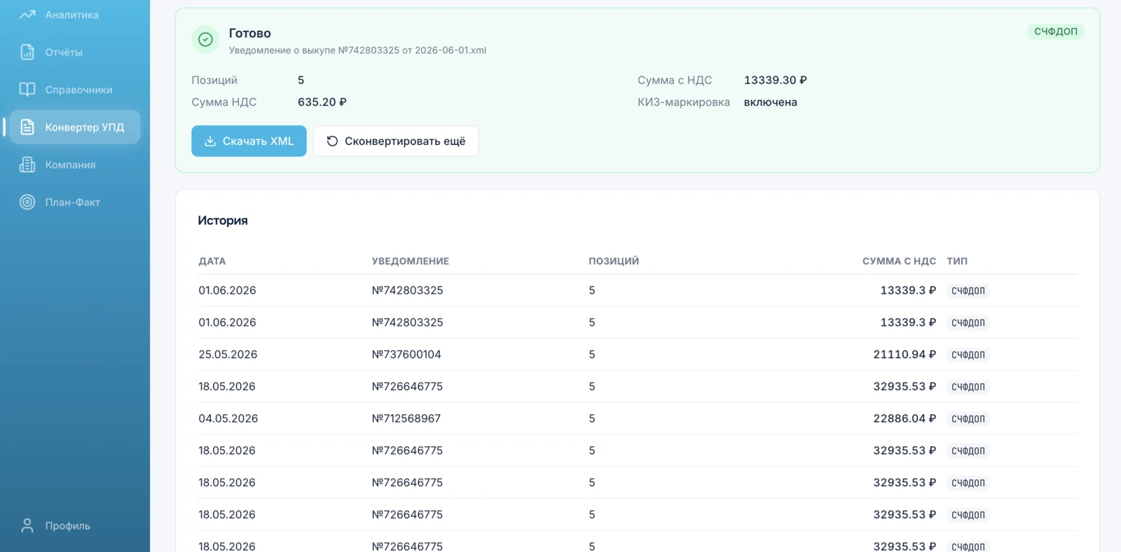Open the Аналитика section

point(74,15)
